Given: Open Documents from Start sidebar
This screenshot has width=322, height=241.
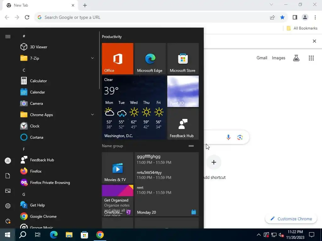Looking at the screenshot, I should (8, 176).
